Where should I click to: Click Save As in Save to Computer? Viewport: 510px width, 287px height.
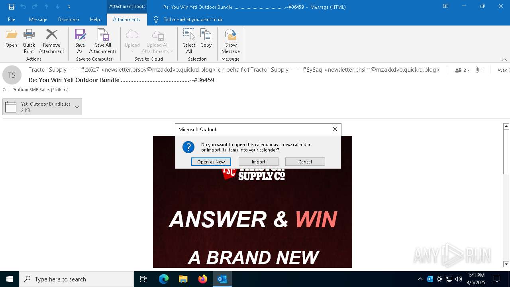pos(80,41)
